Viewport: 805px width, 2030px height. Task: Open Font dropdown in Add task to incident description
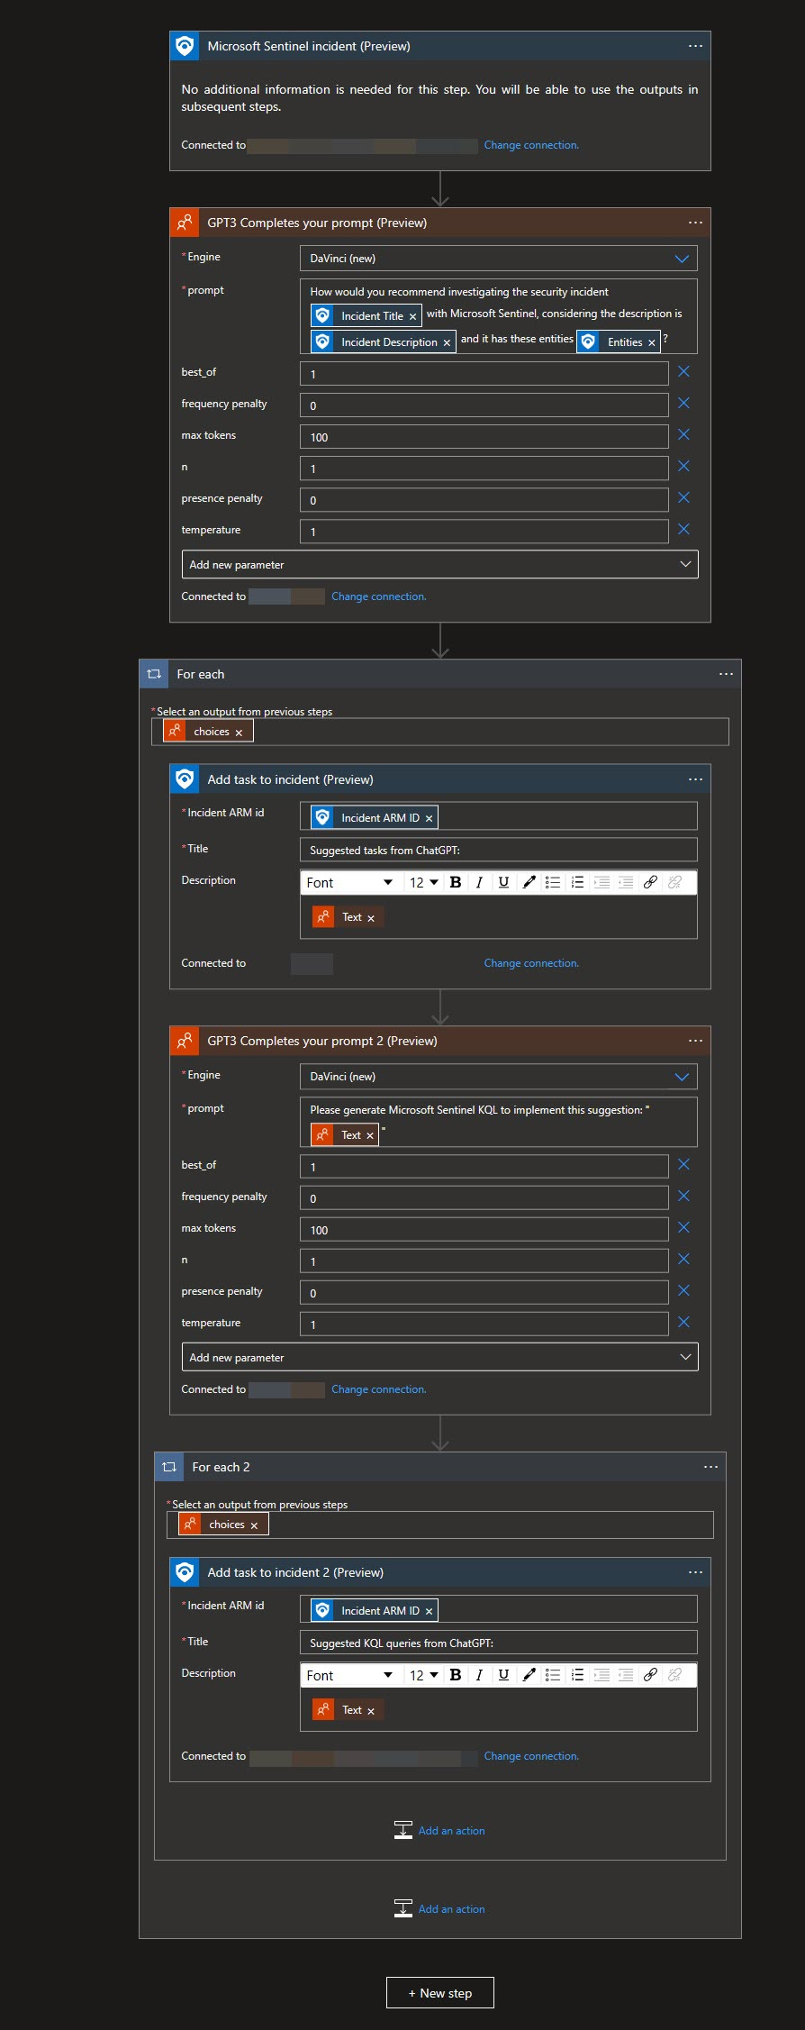point(350,883)
